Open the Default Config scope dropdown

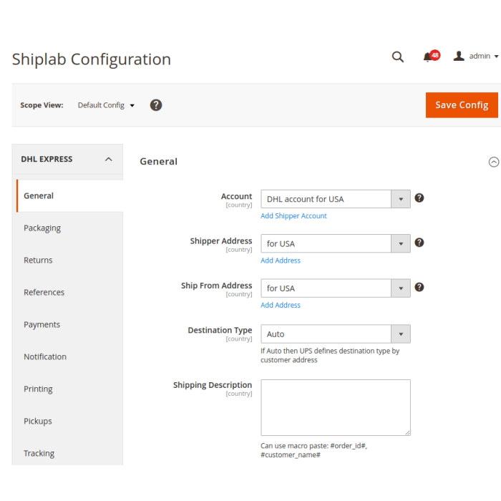click(x=106, y=105)
